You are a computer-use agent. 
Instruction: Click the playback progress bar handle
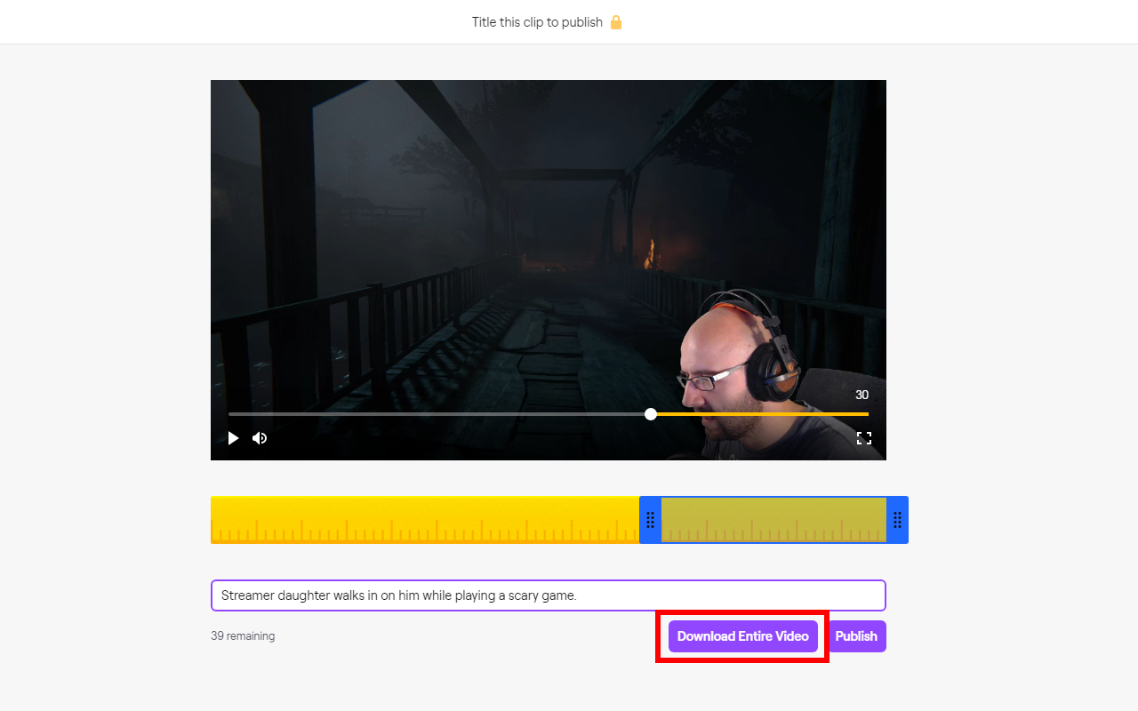coord(651,414)
